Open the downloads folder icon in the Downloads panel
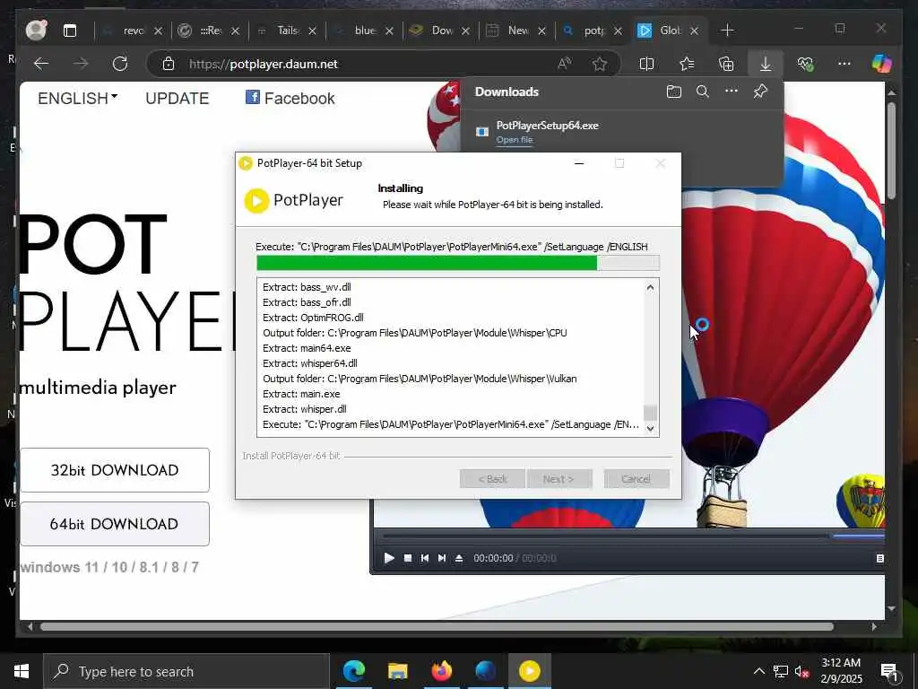 coord(674,92)
